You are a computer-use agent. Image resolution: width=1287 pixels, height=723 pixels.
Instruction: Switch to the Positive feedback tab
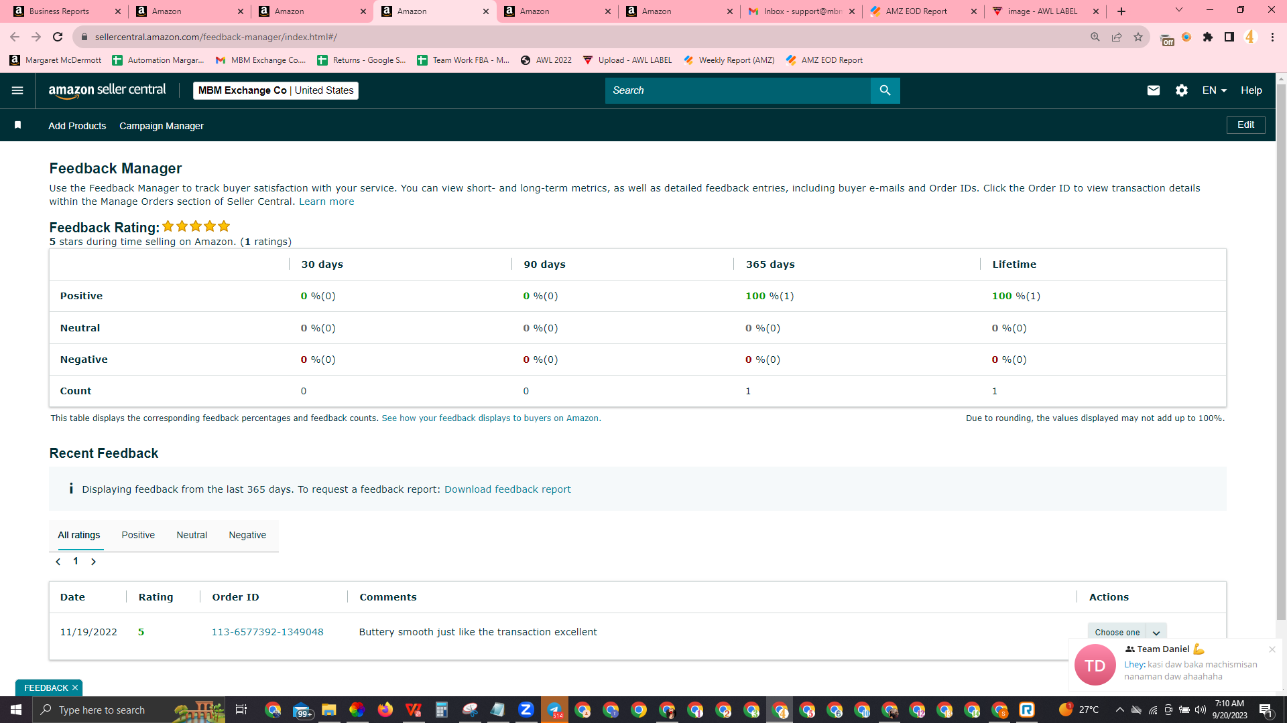pyautogui.click(x=138, y=535)
